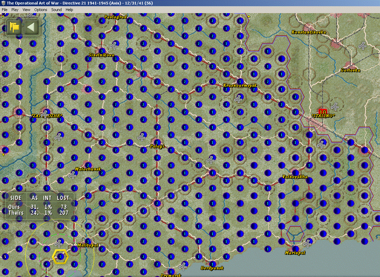Open the Play menu

(x=15, y=10)
